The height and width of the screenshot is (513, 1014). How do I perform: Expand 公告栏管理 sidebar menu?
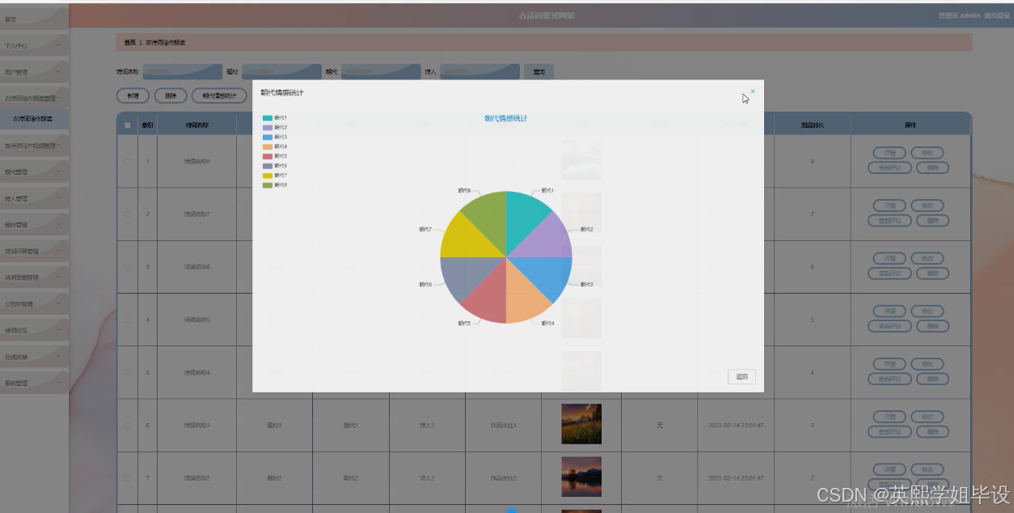[x=34, y=303]
